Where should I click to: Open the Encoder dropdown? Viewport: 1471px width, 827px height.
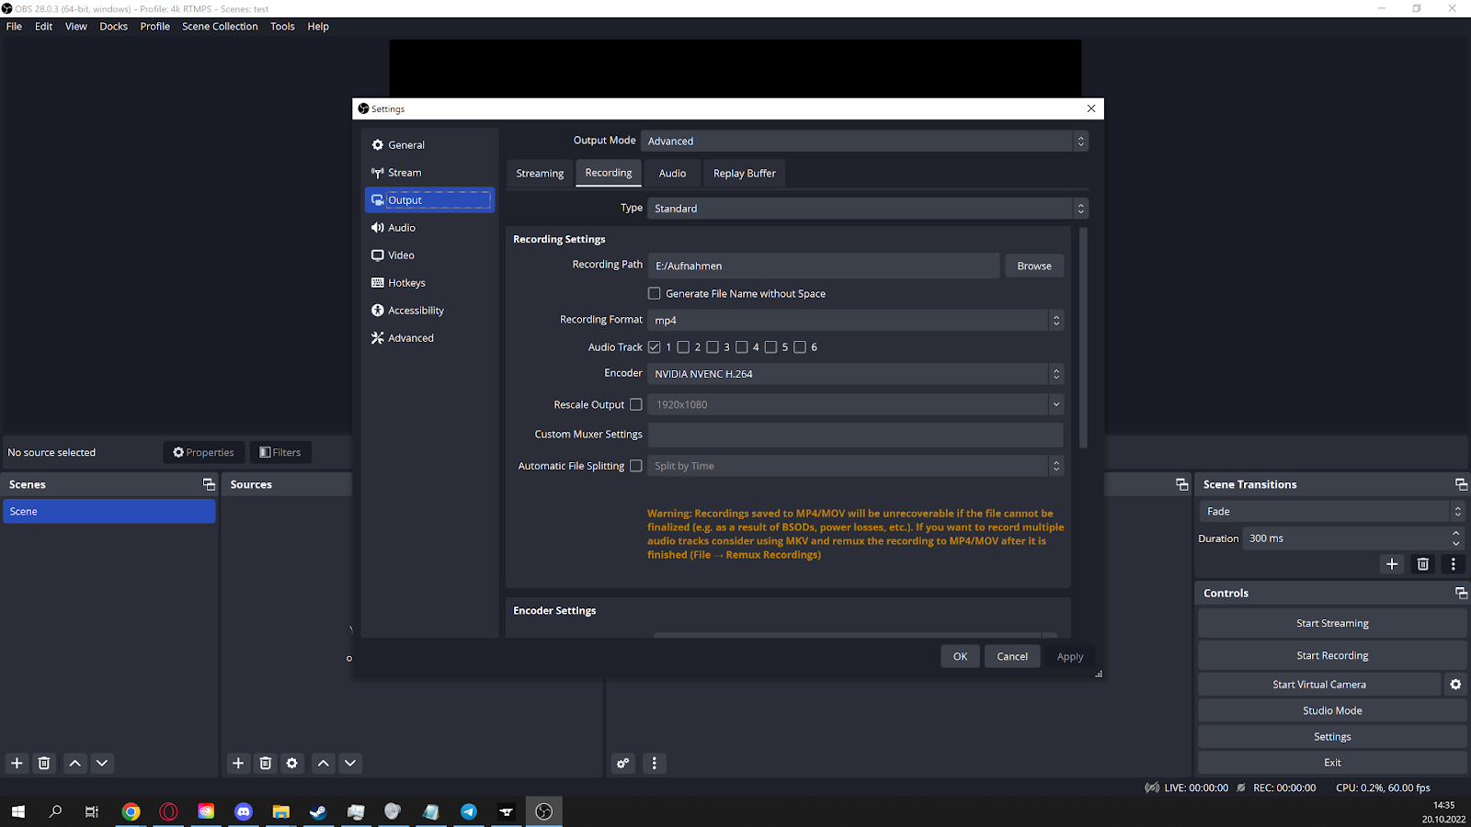tap(856, 374)
